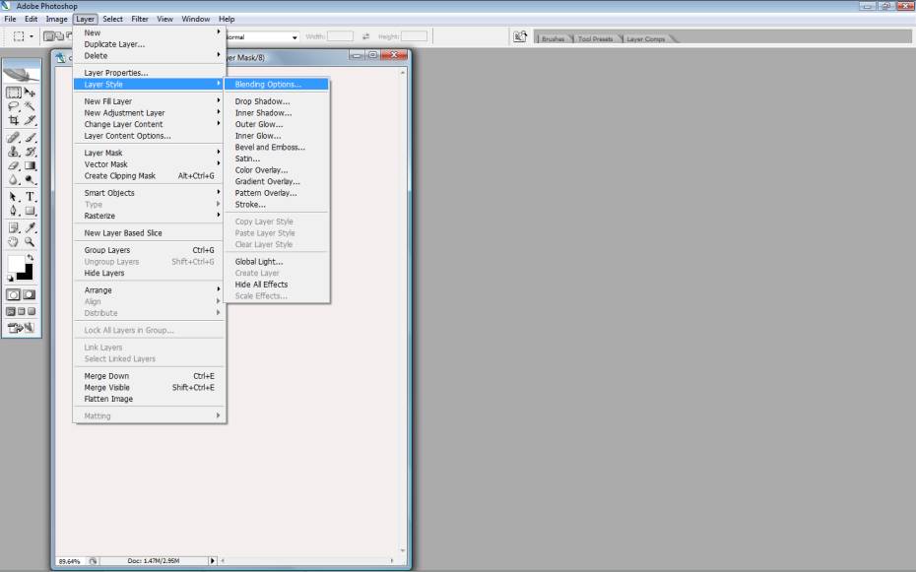Select the Eraser tool
Viewport: 916px width, 572px height.
[14, 165]
